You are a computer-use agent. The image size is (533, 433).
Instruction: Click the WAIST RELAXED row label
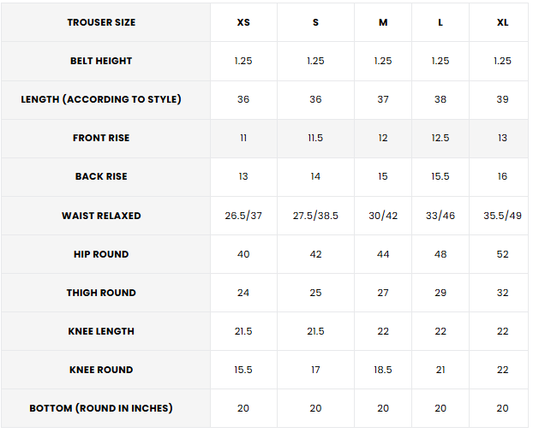coord(101,216)
